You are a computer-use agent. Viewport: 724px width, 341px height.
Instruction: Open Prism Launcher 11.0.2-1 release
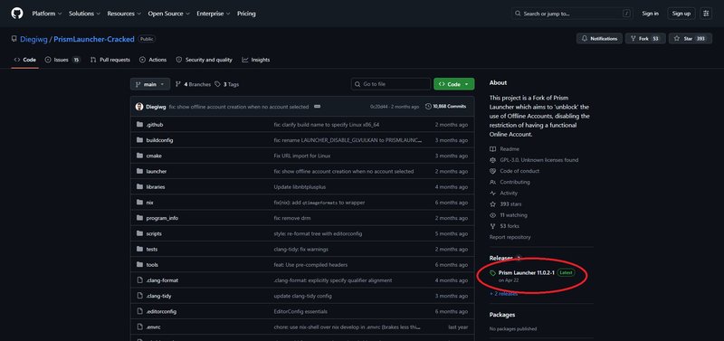coord(527,272)
